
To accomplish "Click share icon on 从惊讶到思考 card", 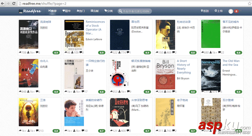I will pos(112,131).
